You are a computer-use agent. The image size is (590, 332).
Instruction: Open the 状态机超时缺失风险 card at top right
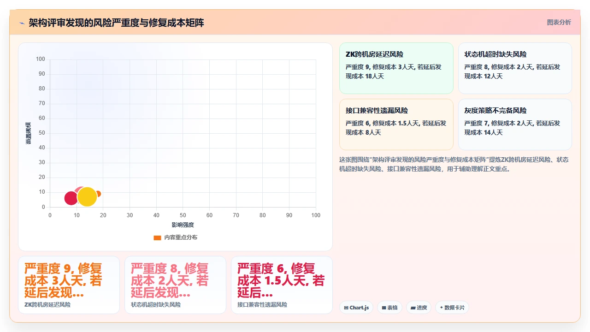(x=515, y=68)
